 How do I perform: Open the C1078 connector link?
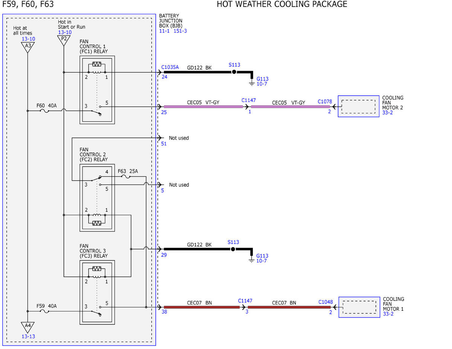click(325, 101)
